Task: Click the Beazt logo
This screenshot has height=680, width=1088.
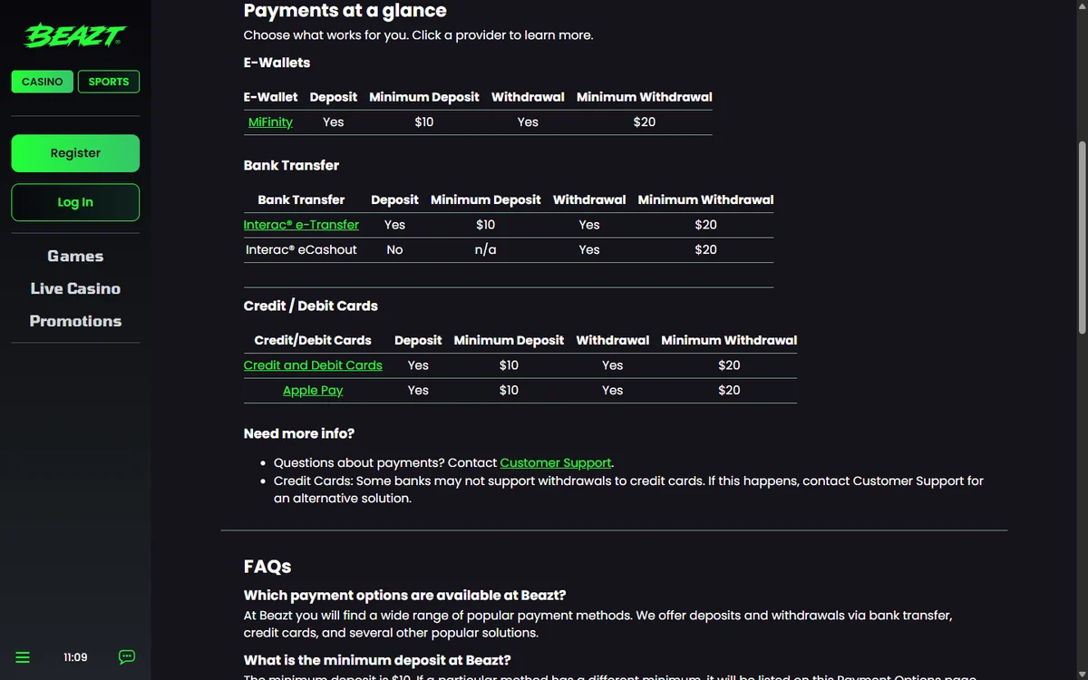Action: (x=75, y=36)
